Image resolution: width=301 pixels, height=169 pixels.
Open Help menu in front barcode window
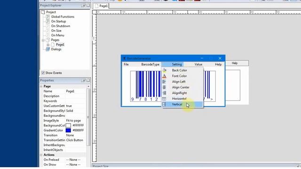(218, 64)
